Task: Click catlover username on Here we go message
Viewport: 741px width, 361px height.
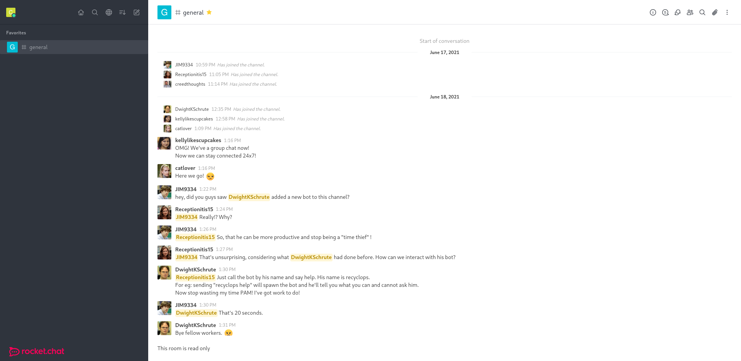Action: click(x=185, y=168)
